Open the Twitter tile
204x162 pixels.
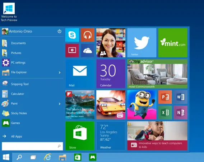(142, 42)
